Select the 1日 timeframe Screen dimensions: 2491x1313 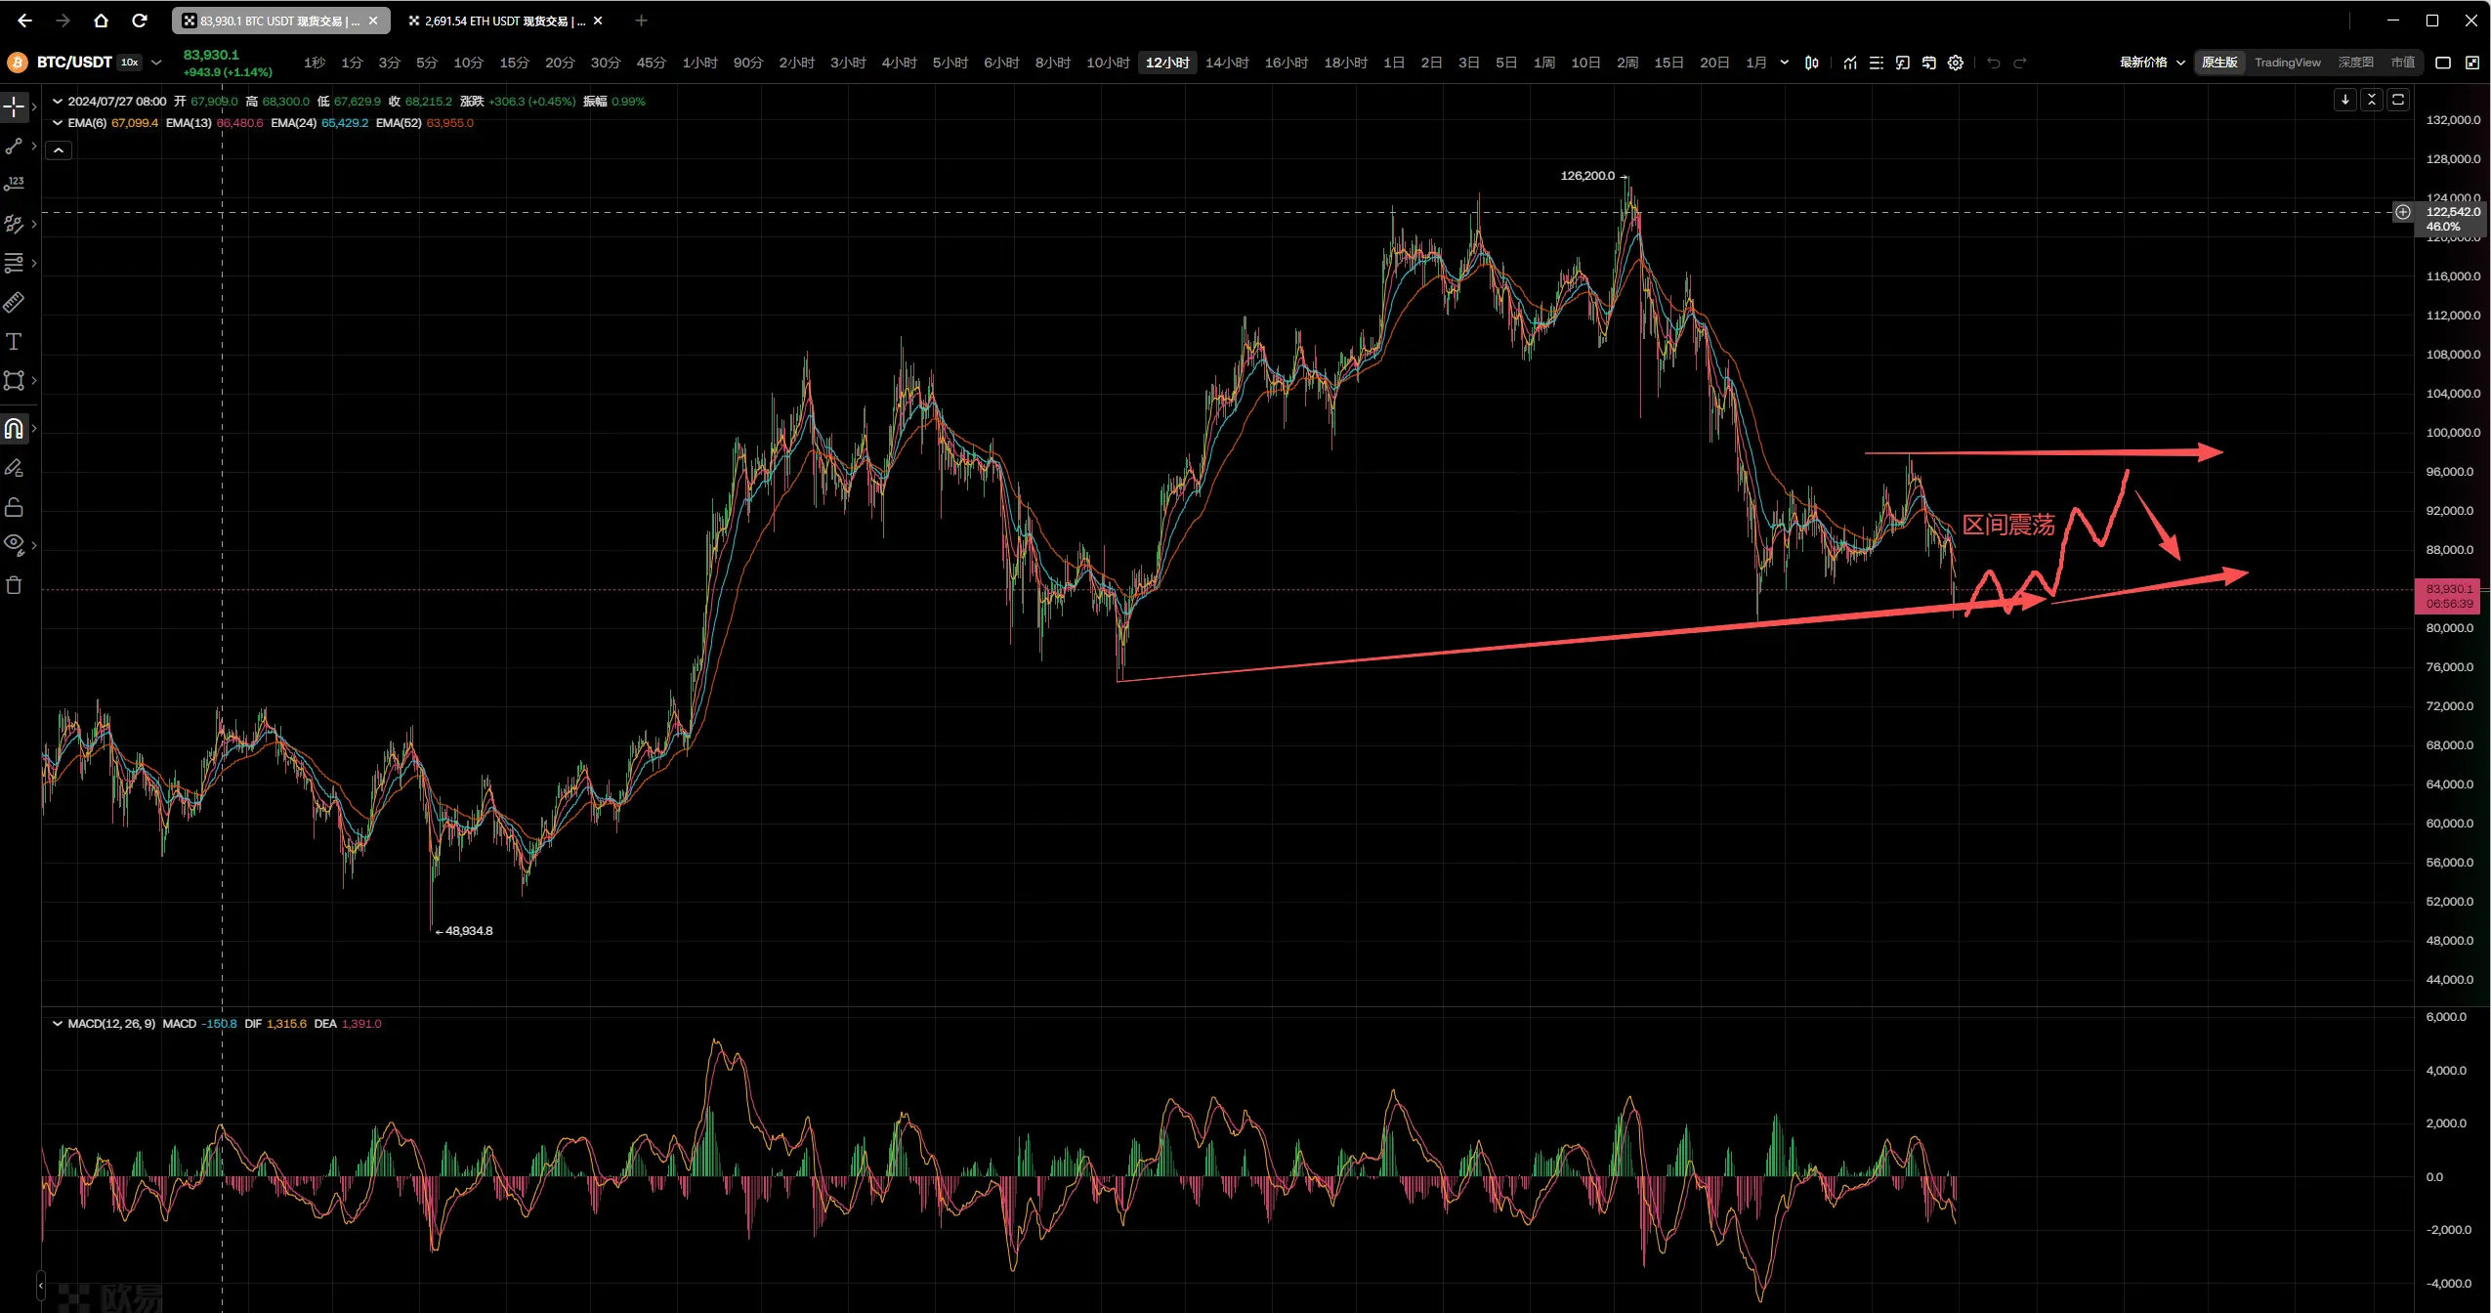tap(1394, 63)
